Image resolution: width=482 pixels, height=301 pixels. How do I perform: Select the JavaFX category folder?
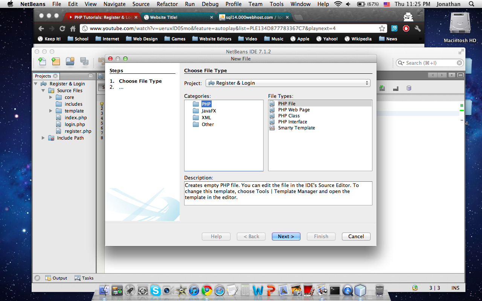(x=208, y=111)
